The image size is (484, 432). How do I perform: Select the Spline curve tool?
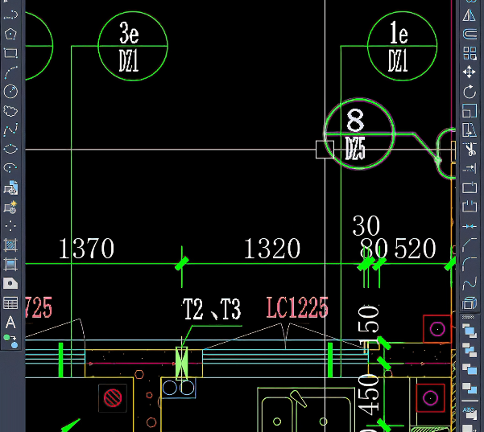(x=10, y=130)
